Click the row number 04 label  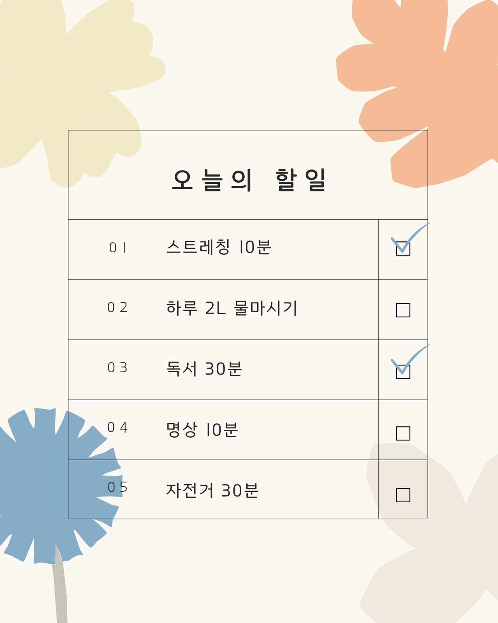(117, 428)
